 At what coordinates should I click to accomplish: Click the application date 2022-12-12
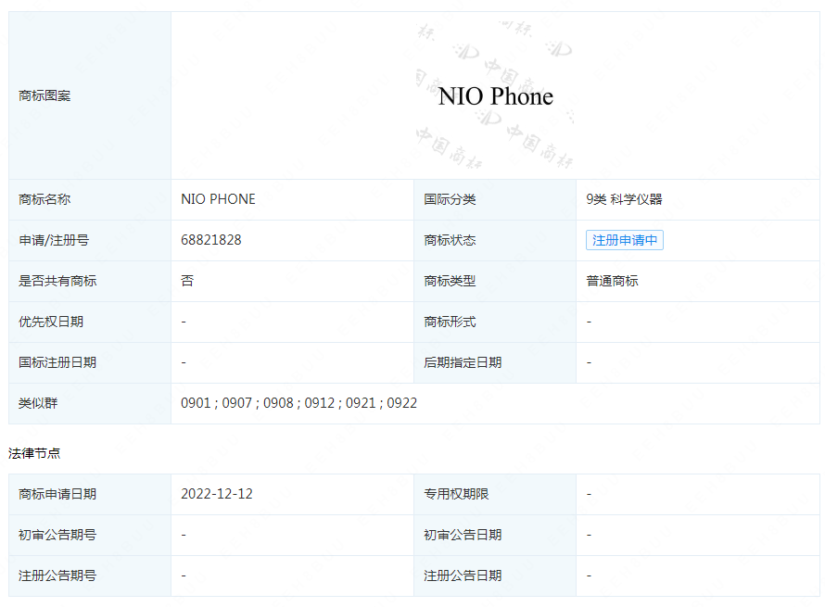pyautogui.click(x=217, y=494)
